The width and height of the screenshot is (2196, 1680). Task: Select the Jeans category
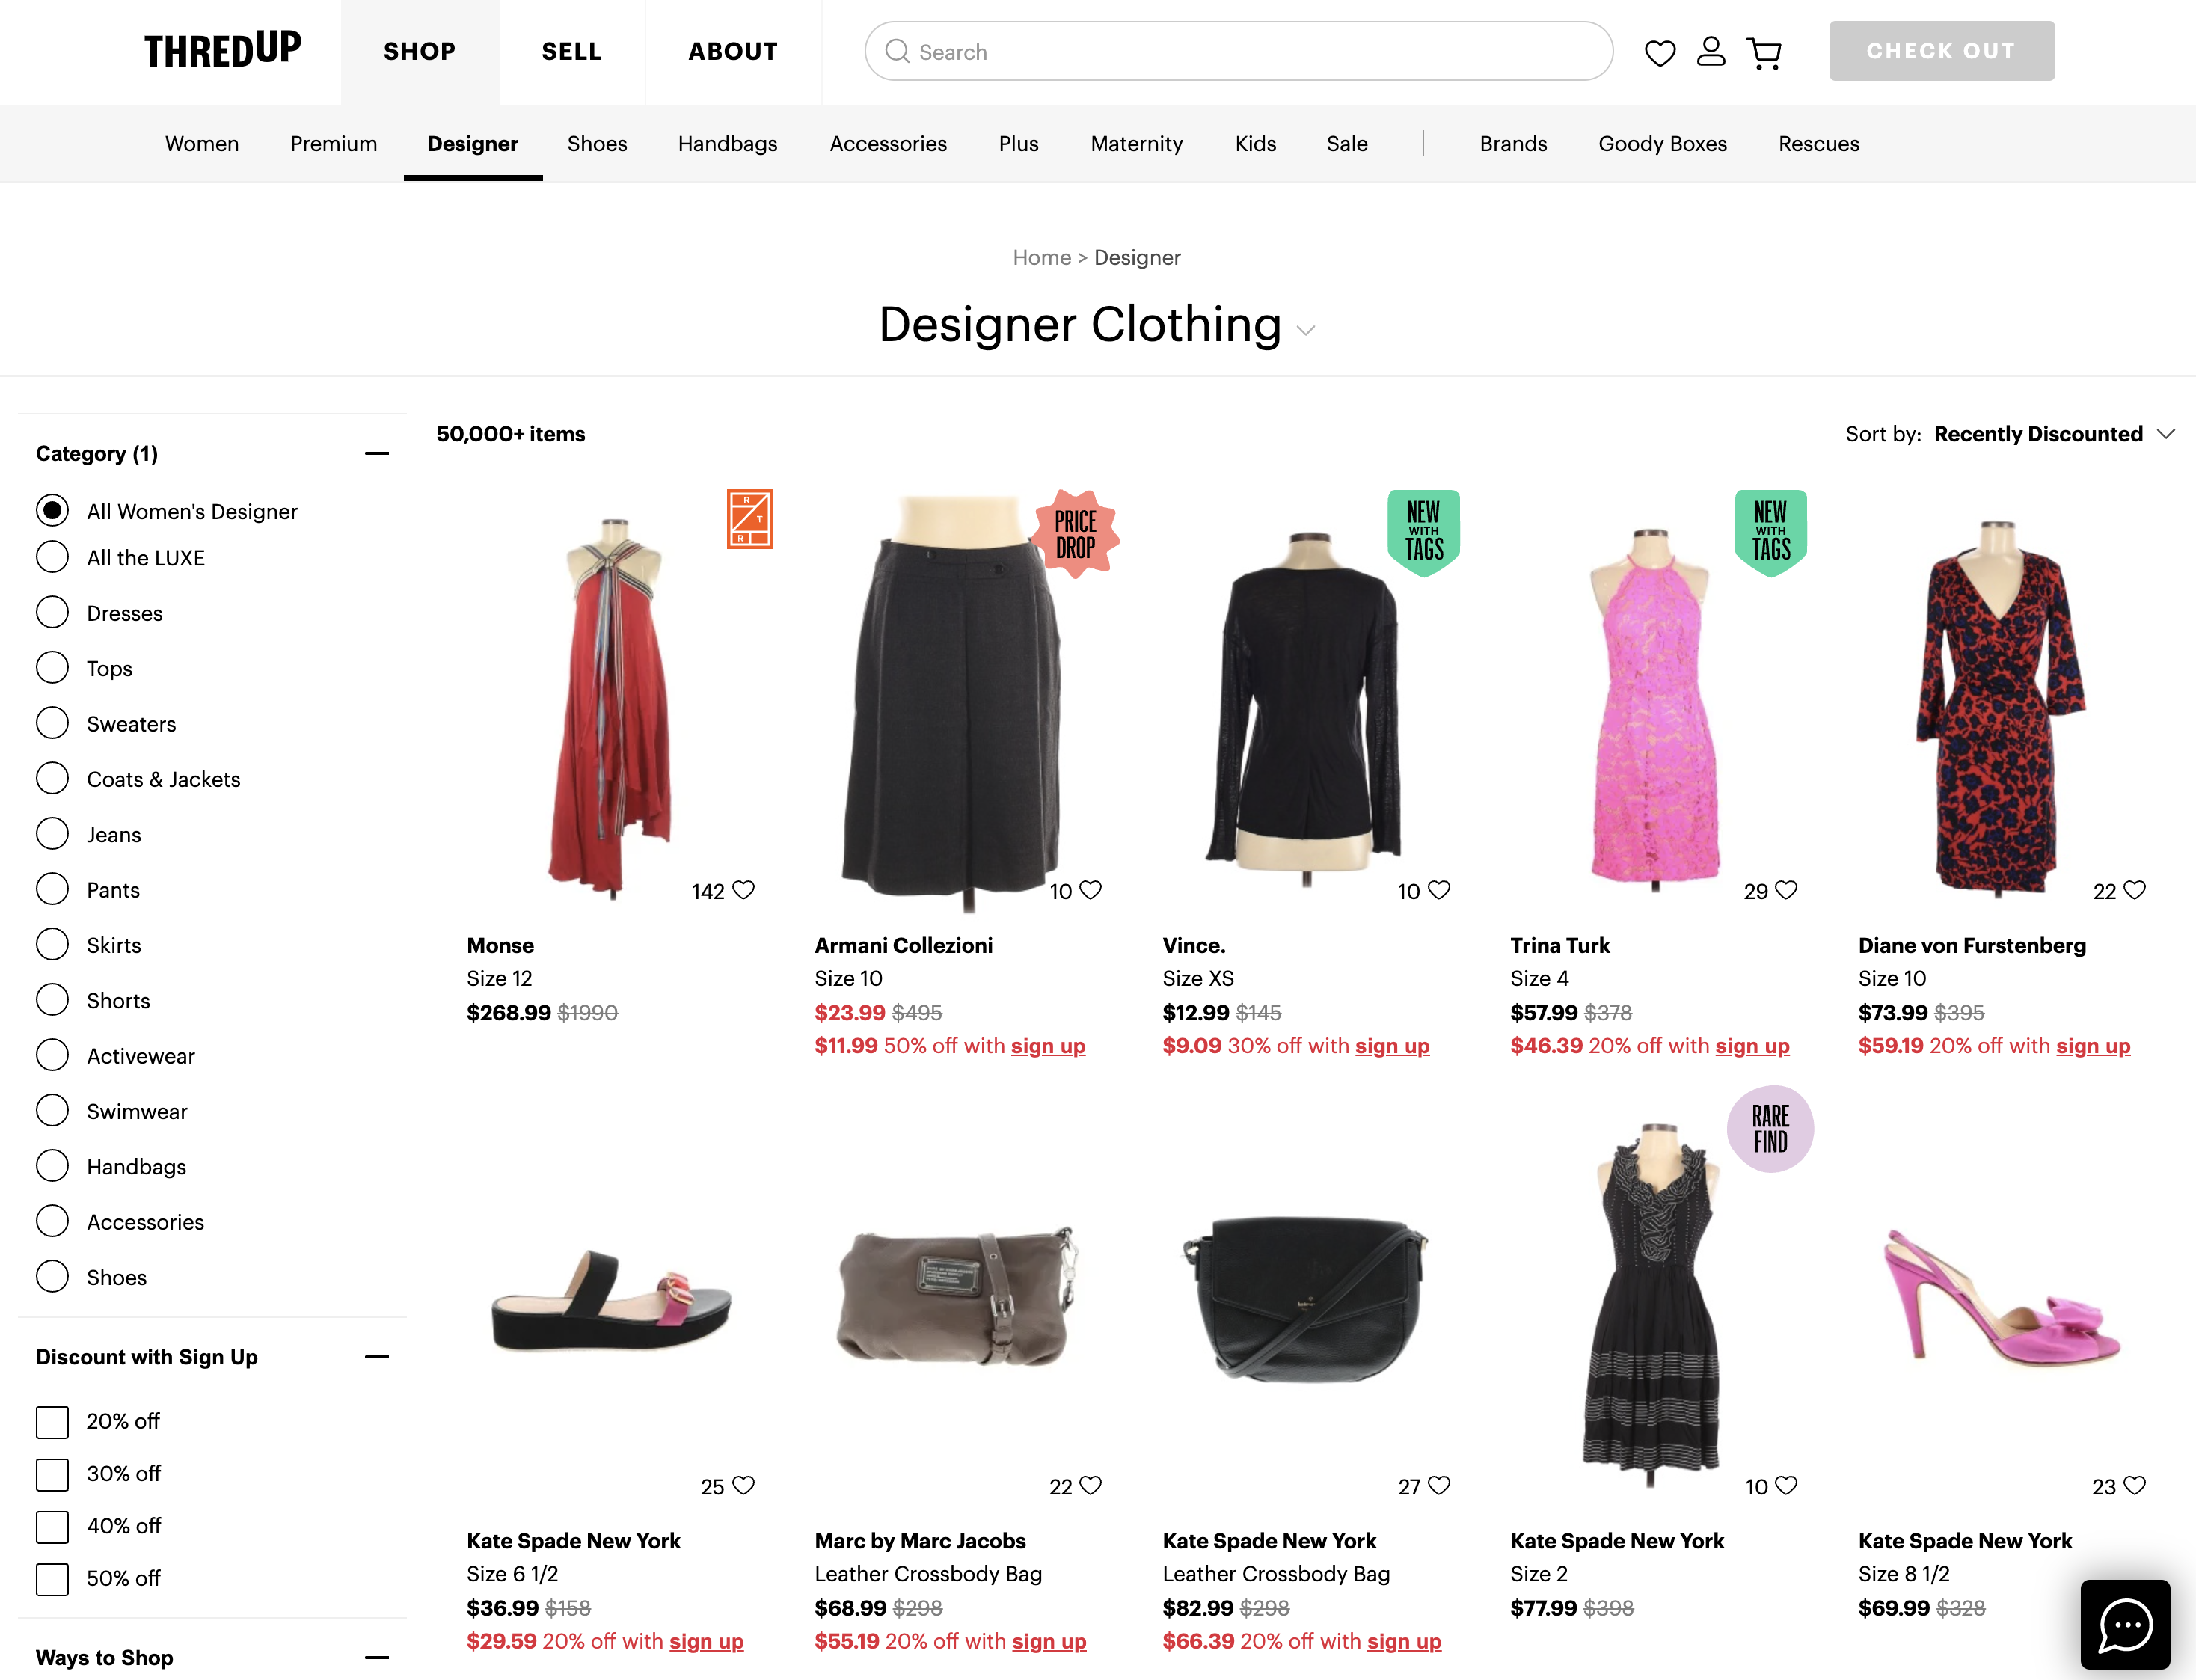click(53, 834)
